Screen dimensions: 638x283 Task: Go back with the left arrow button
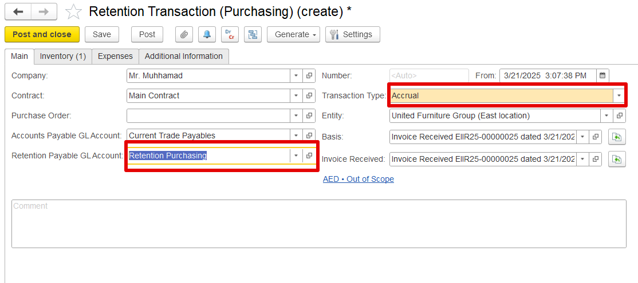point(18,12)
